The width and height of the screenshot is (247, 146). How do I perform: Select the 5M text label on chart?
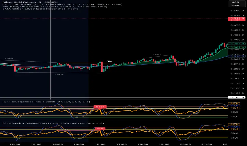tap(109, 61)
